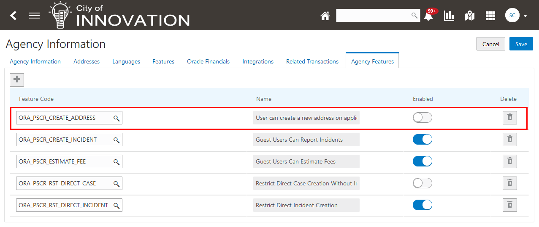The image size is (539, 227).
Task: Open the notifications bell
Action: (428, 16)
